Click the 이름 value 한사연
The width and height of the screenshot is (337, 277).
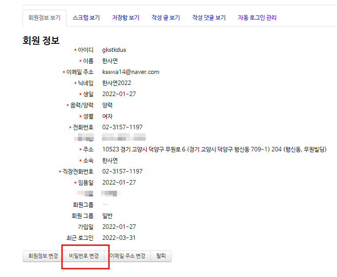tap(110, 61)
